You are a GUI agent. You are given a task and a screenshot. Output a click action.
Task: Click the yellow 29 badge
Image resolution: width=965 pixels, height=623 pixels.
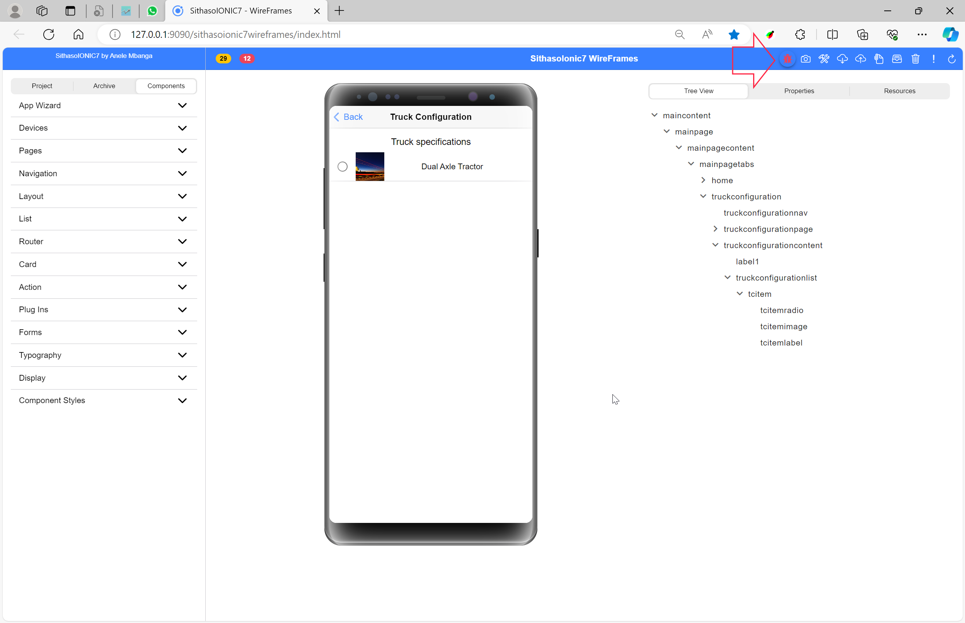tap(223, 59)
